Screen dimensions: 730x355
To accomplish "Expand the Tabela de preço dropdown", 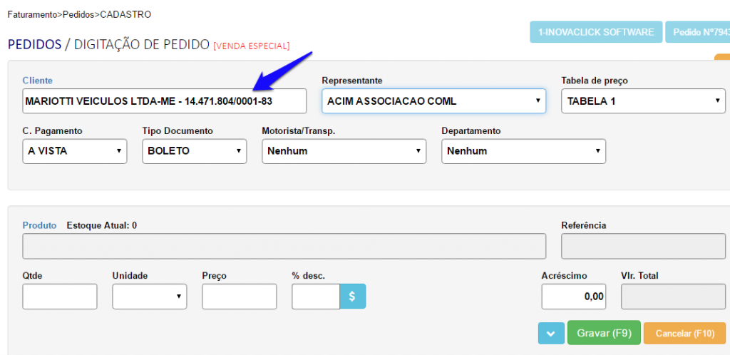I will (643, 101).
